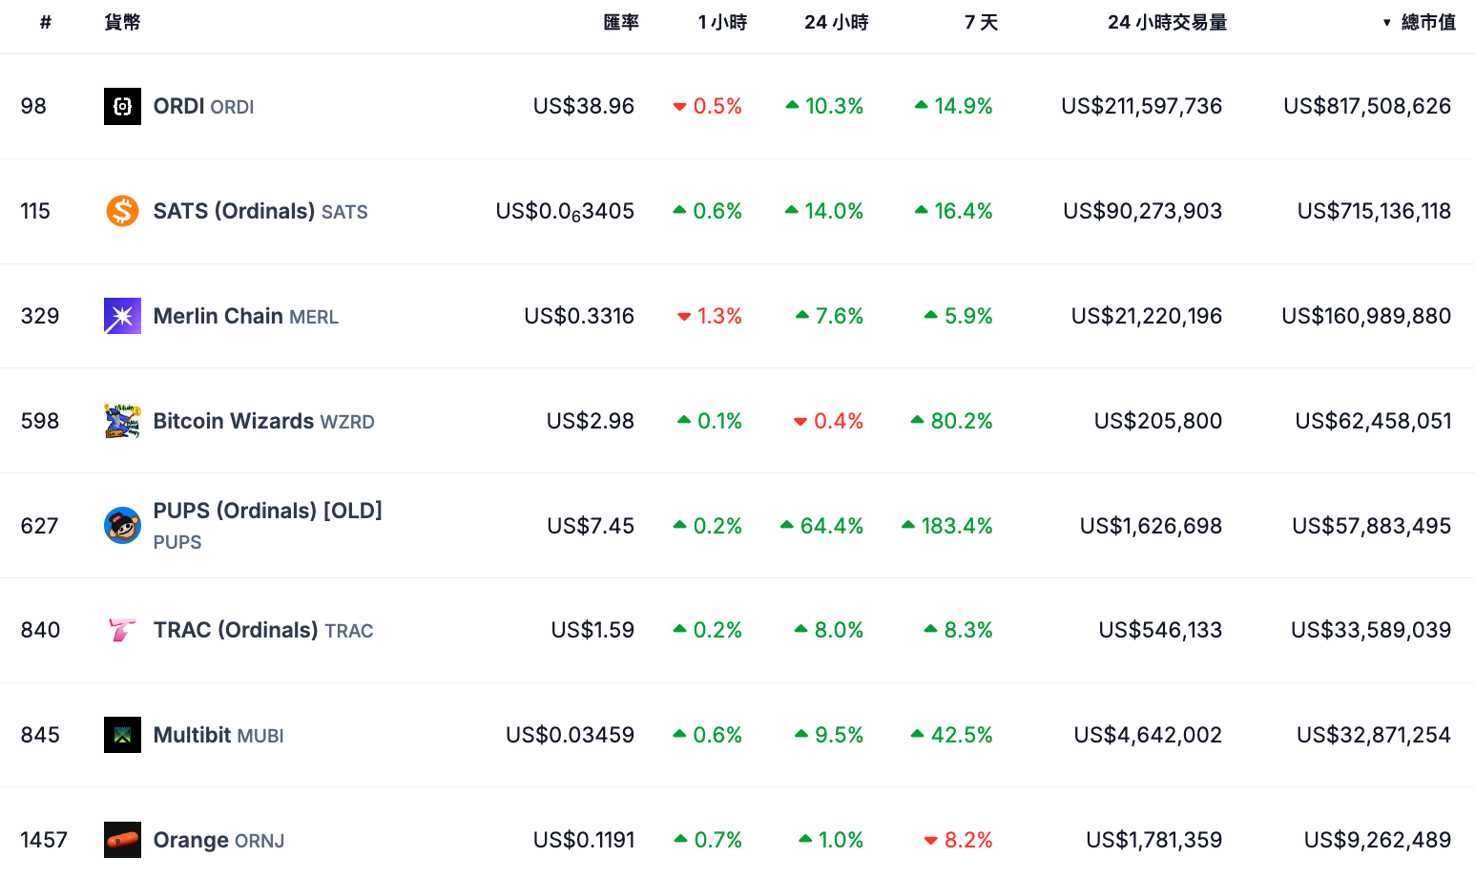Screen dimensions: 1475x878
Task: Click the PUPS (Ordinals) dog icon
Action: (122, 525)
